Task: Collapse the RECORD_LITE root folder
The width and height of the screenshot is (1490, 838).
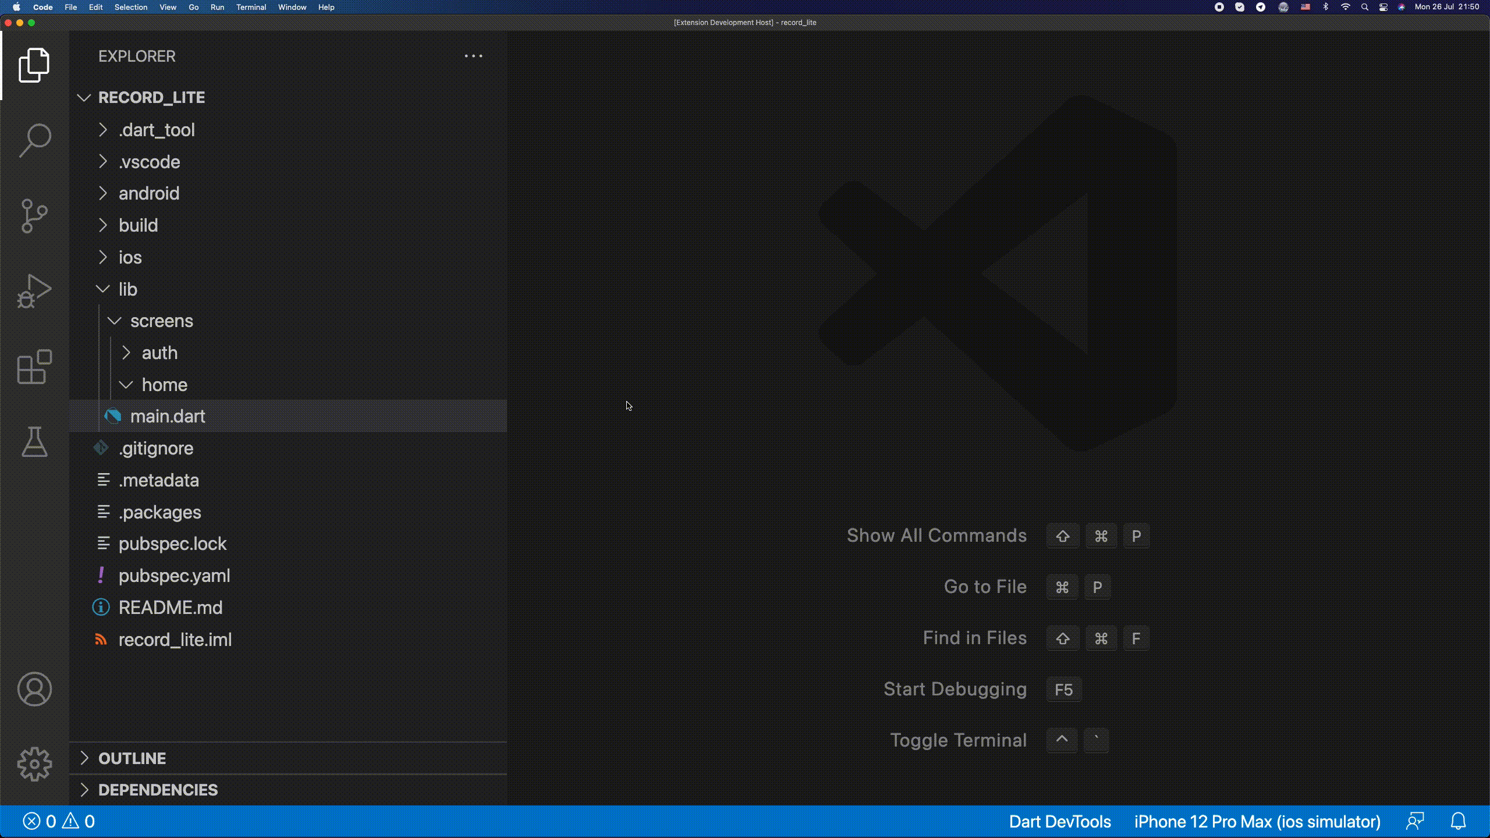Action: pyautogui.click(x=151, y=98)
